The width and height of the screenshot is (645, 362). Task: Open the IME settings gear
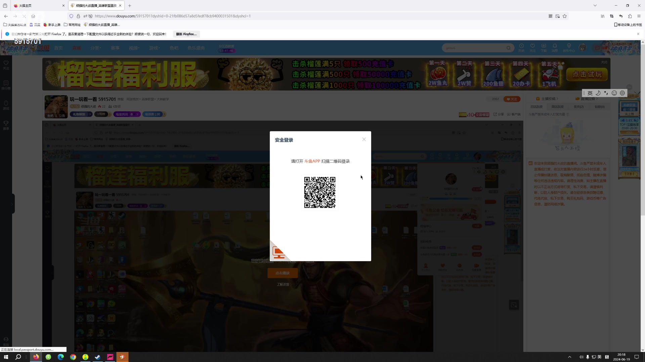click(x=622, y=93)
